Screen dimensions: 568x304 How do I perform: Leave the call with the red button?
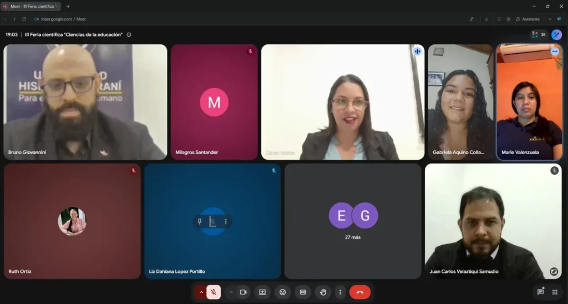click(359, 292)
